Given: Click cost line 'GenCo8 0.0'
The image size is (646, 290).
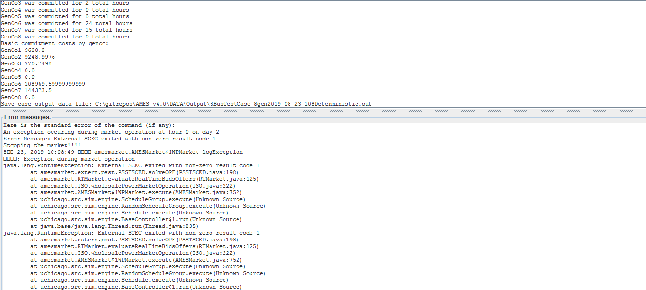Looking at the screenshot, I should click(x=18, y=97).
